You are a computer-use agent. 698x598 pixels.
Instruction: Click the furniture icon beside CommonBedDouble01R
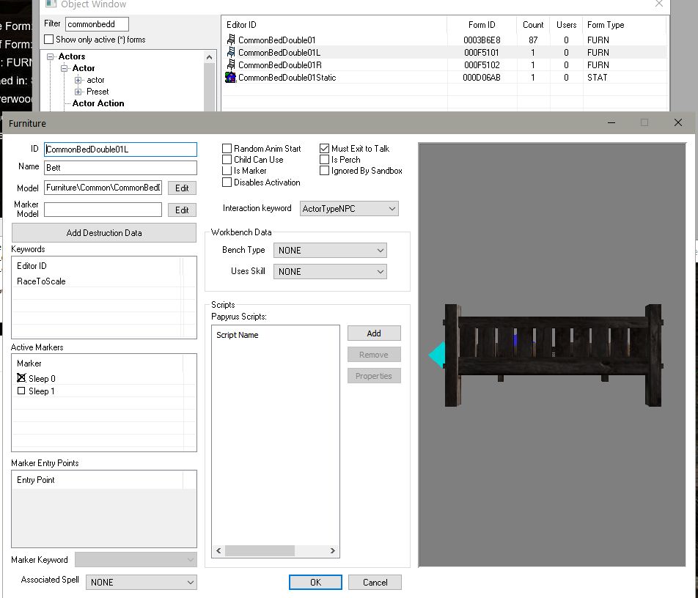tap(231, 65)
